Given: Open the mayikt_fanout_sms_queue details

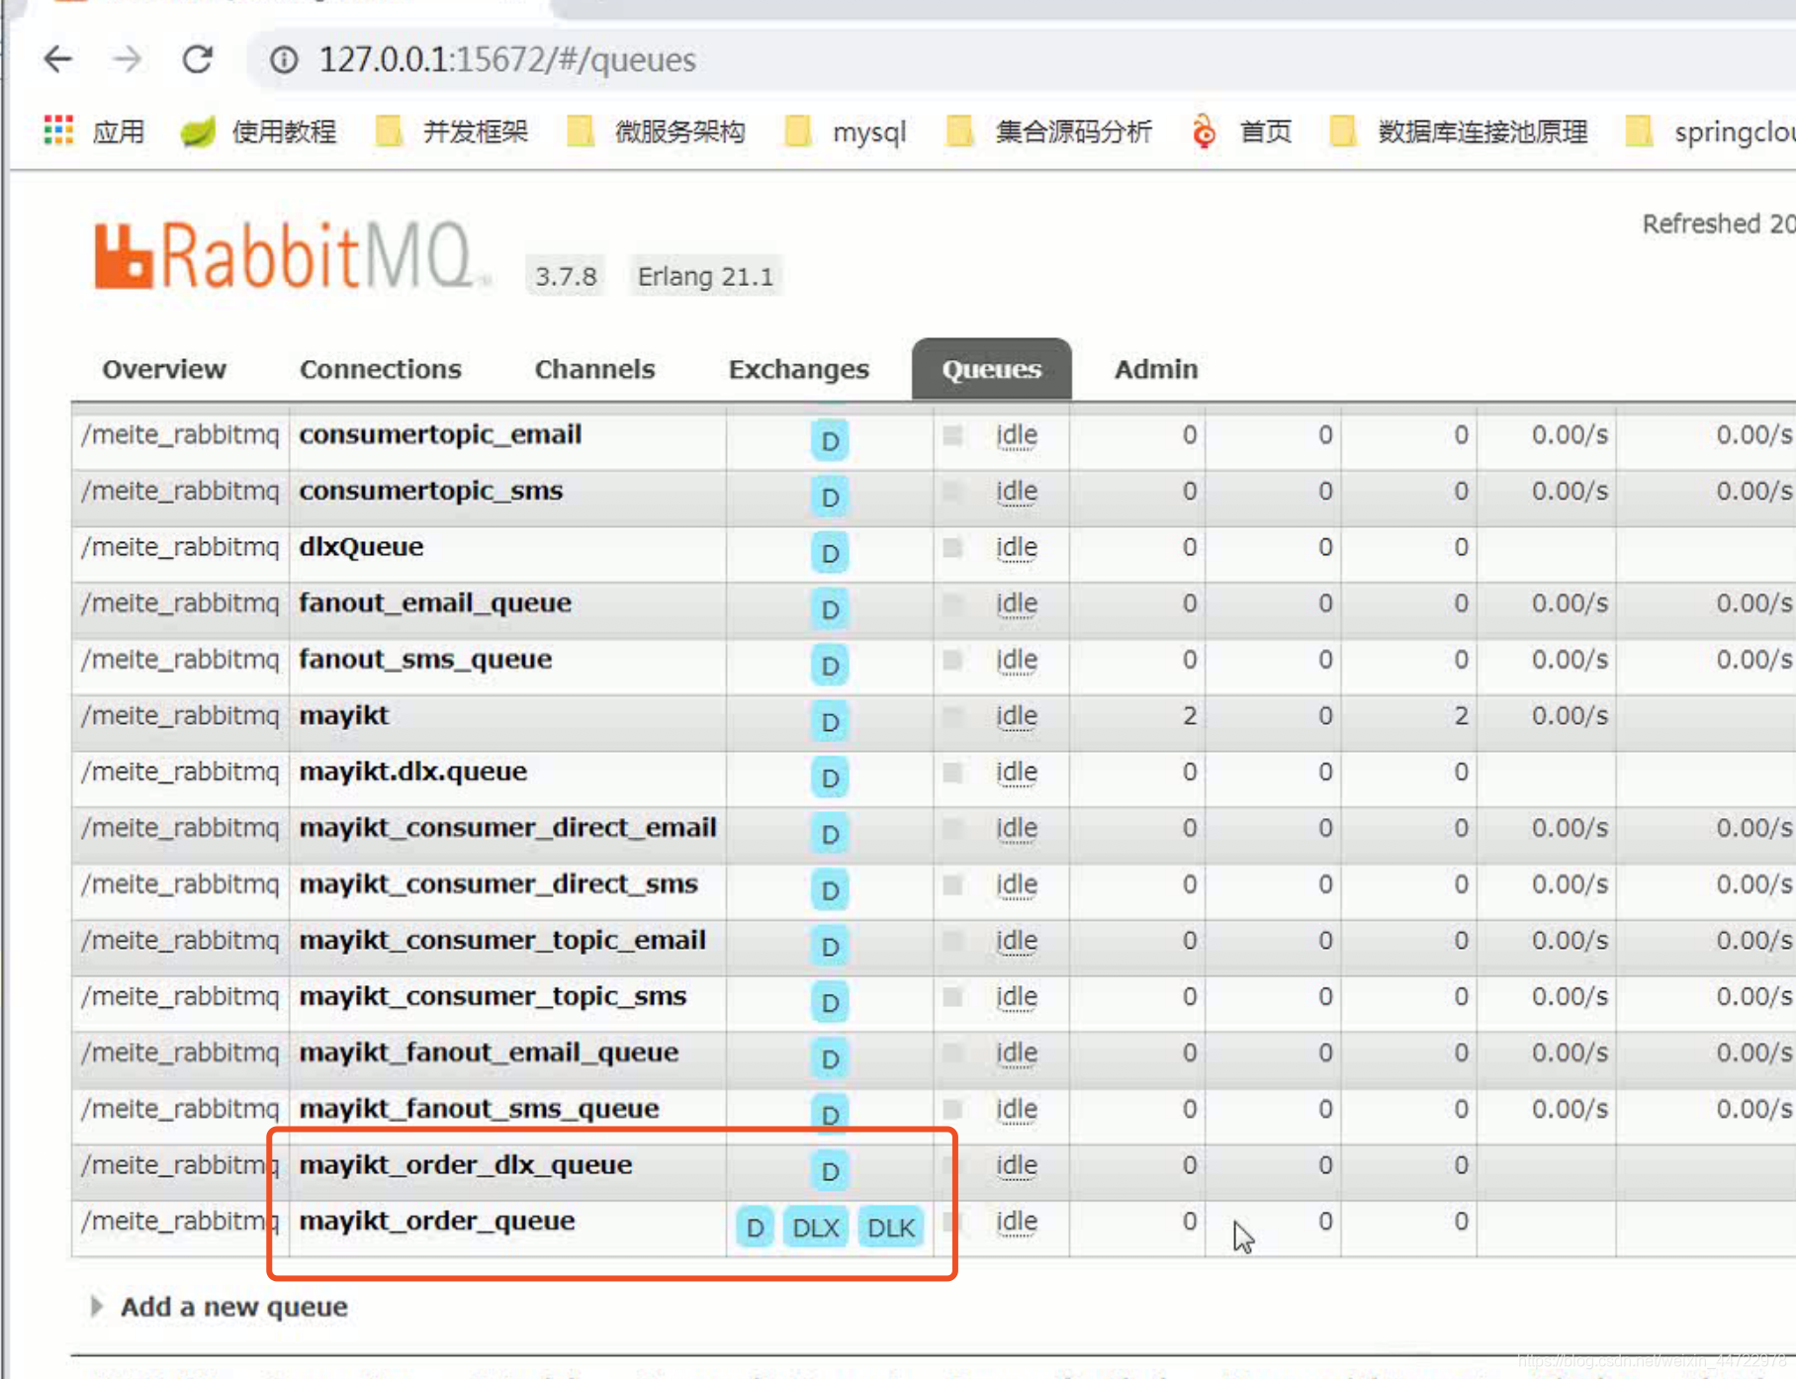Looking at the screenshot, I should 479,1108.
